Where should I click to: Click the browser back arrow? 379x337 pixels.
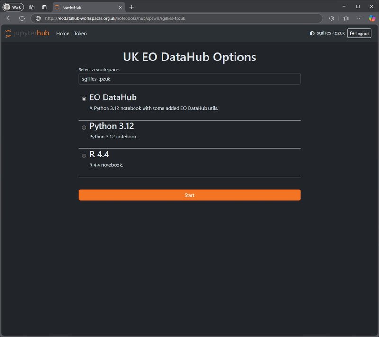pyautogui.click(x=9, y=18)
